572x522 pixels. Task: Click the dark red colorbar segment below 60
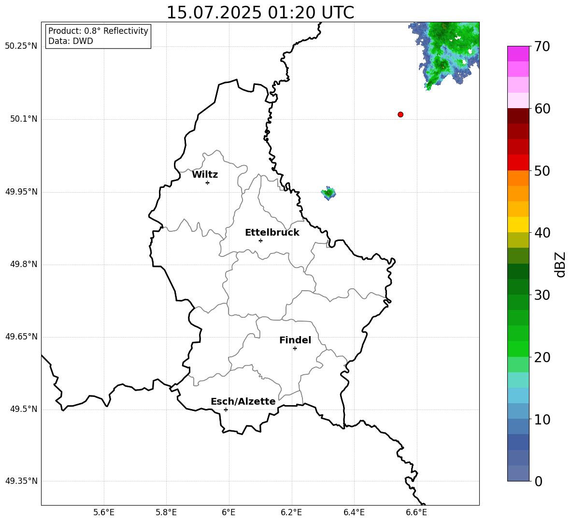tap(518, 116)
